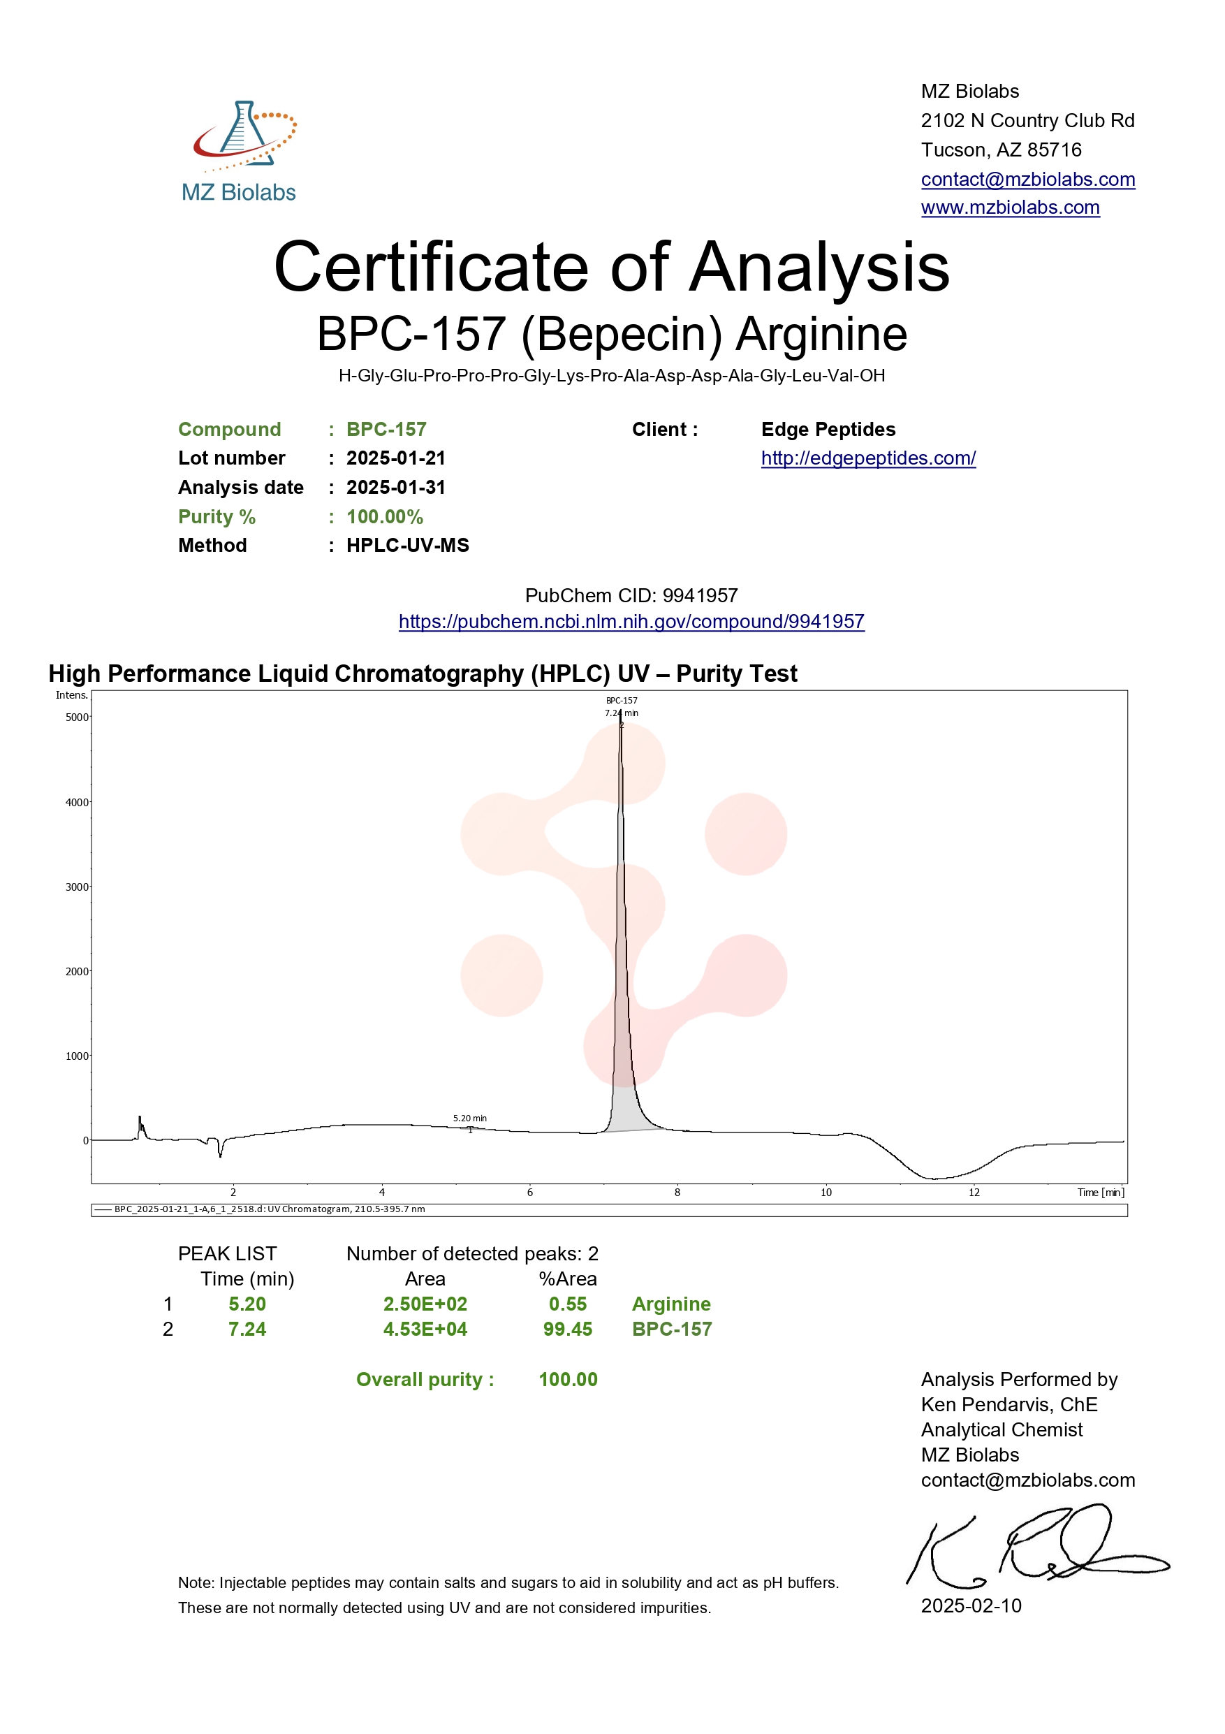
Task: Click the Lot number 2025-01-21 value
Action: pyautogui.click(x=395, y=458)
